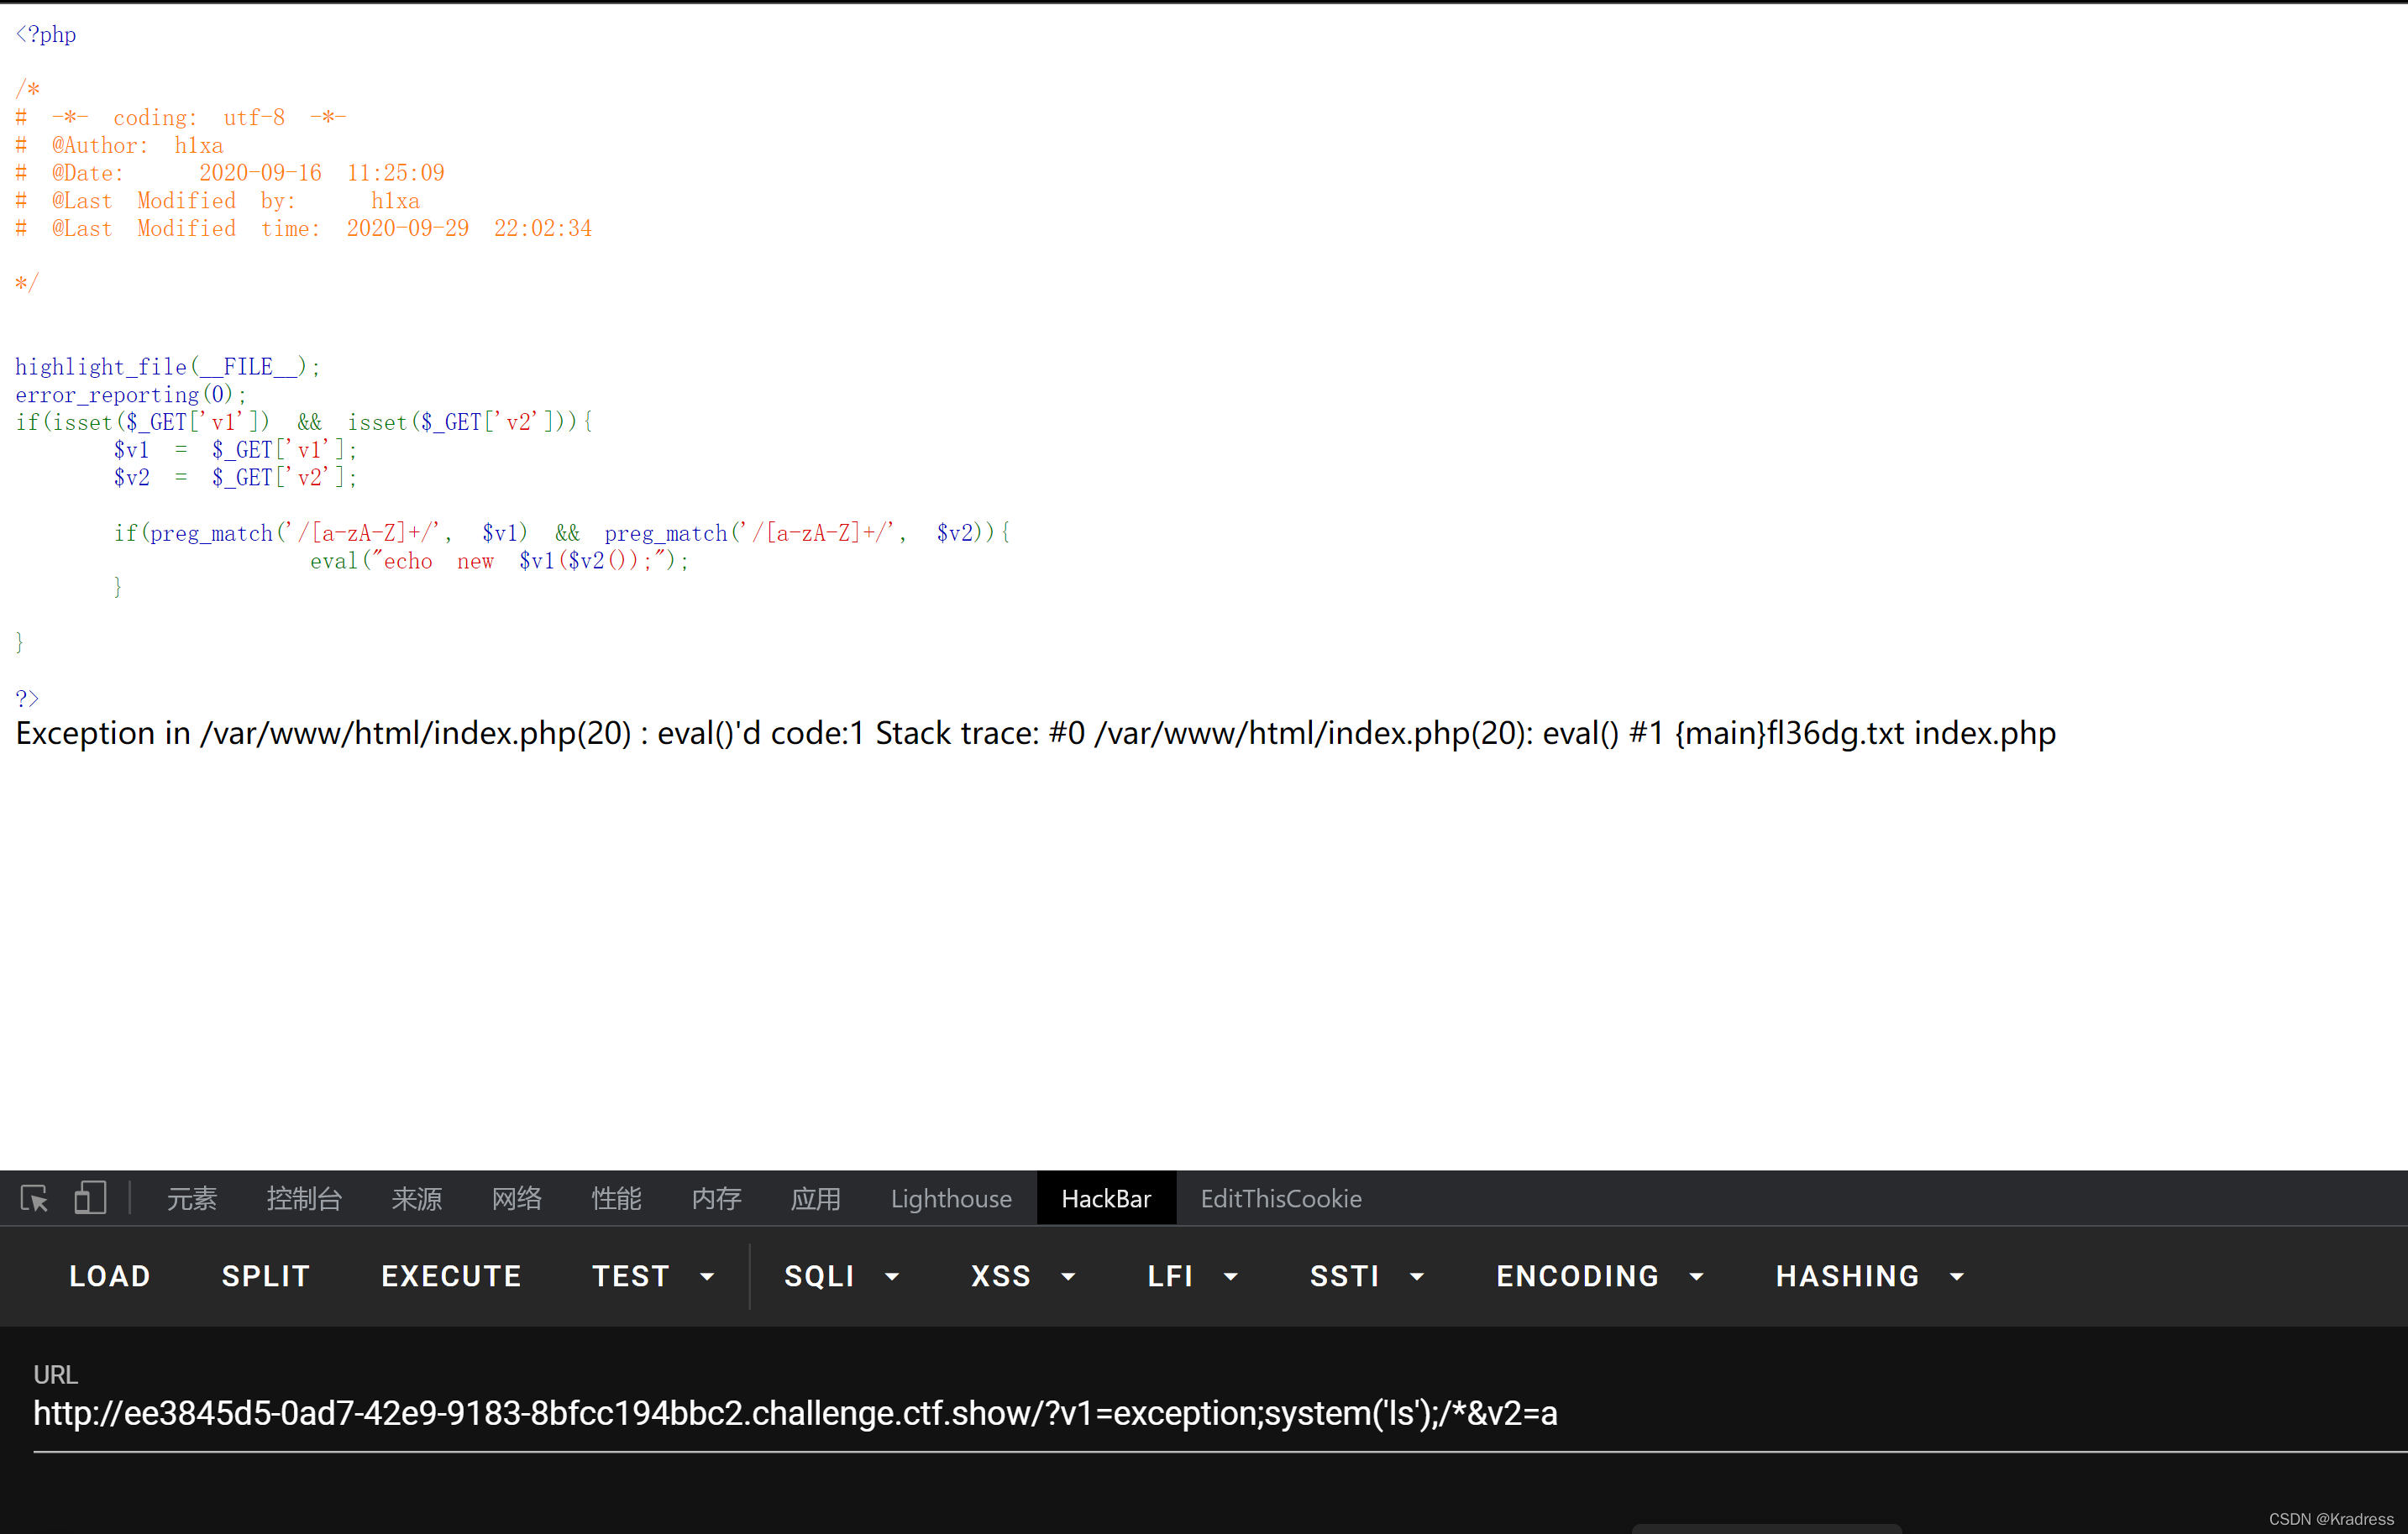
Task: Expand the TEST dropdown
Action: (653, 1276)
